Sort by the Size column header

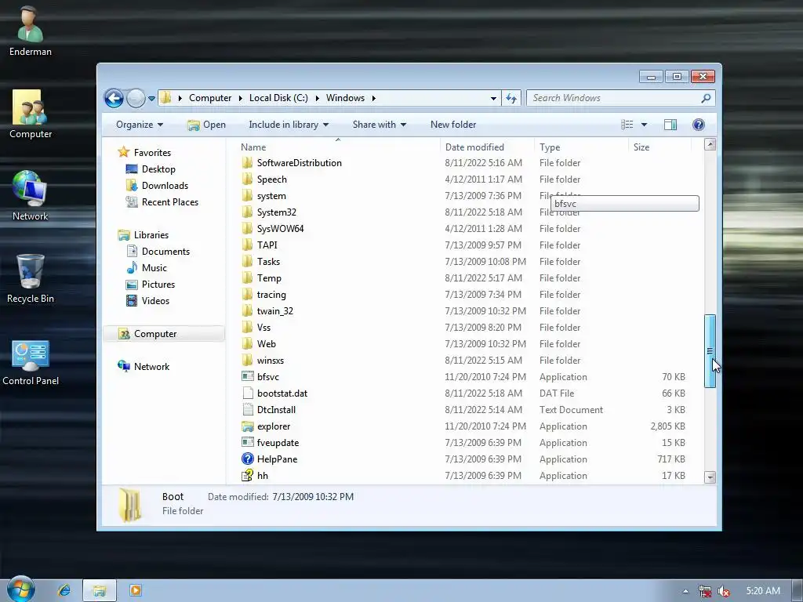pos(659,147)
